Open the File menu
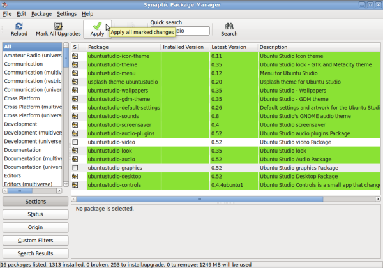The width and height of the screenshot is (383, 268). 7,14
